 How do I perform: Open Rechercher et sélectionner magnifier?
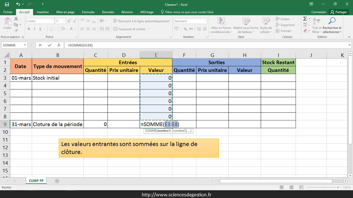(332, 21)
